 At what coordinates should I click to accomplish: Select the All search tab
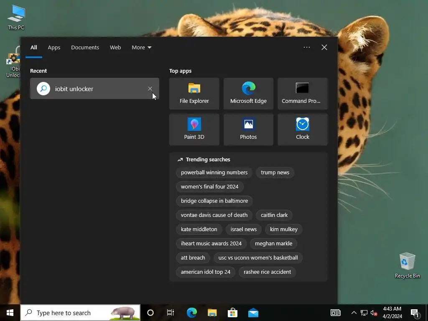(x=33, y=48)
